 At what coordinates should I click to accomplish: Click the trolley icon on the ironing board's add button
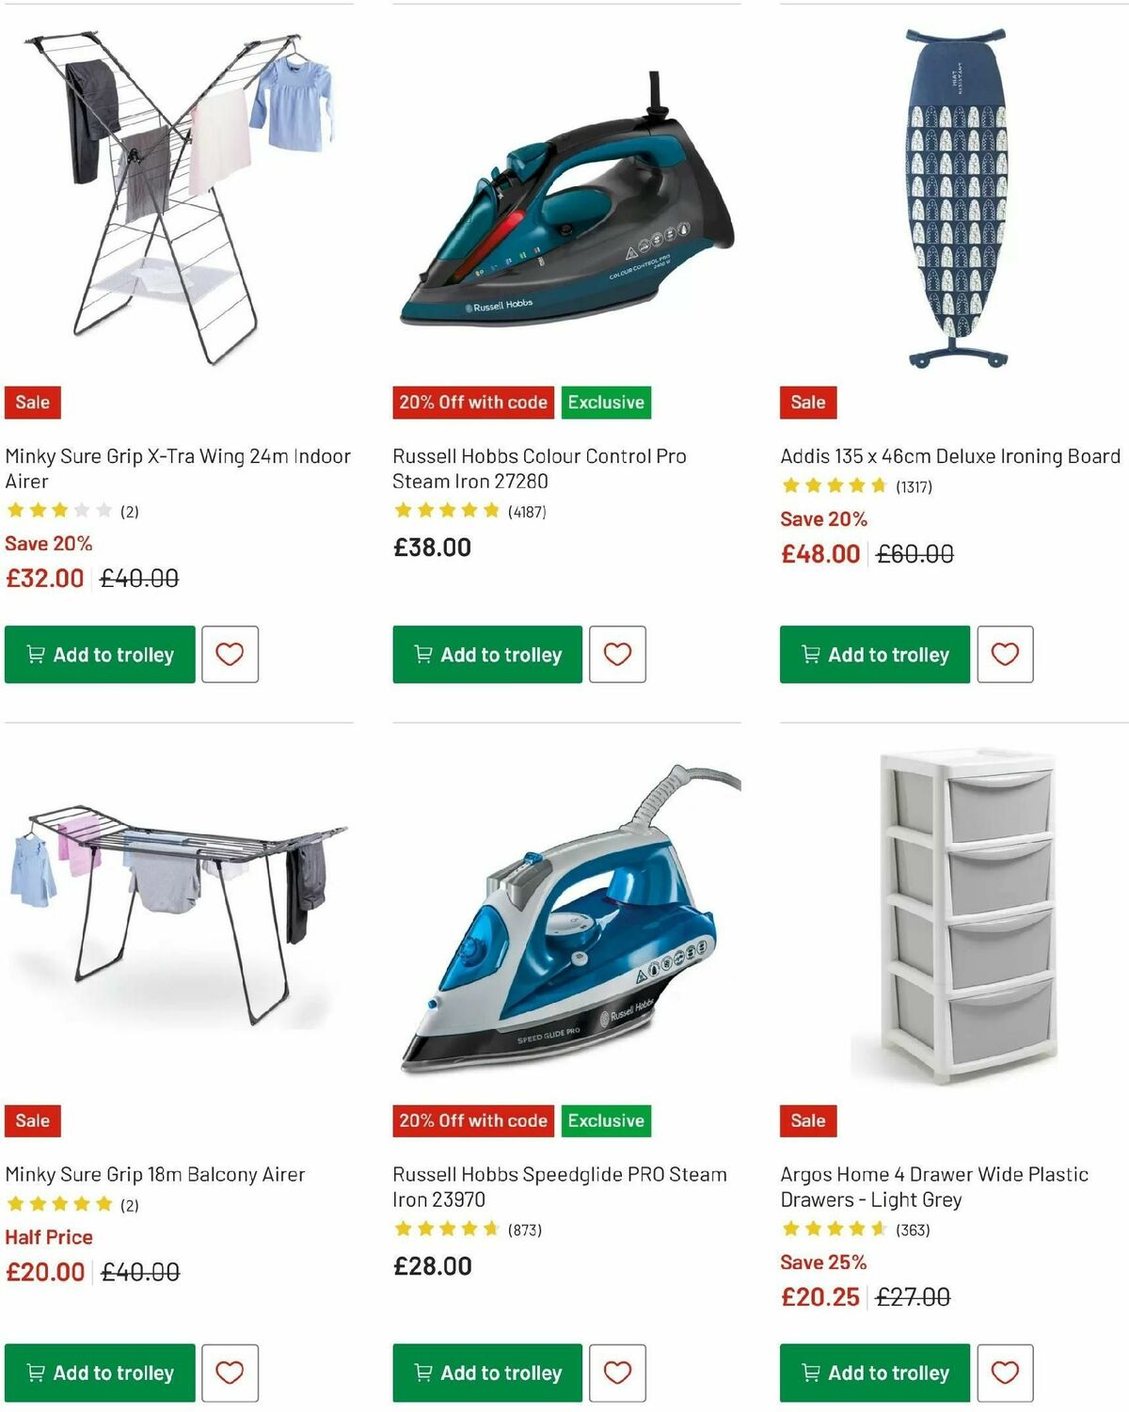click(x=810, y=655)
